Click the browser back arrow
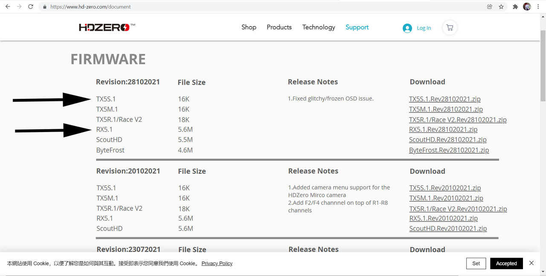The width and height of the screenshot is (546, 276). click(x=8, y=7)
